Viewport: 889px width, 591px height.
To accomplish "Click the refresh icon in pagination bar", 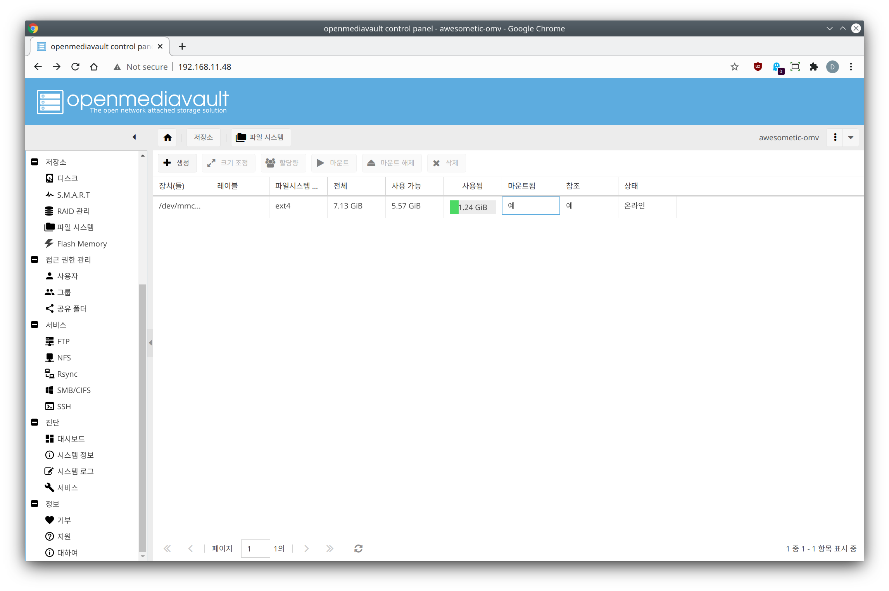I will click(x=358, y=548).
